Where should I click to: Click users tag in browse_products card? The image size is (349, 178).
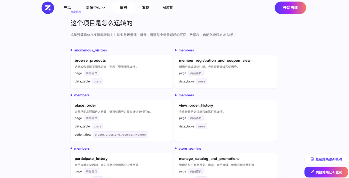pos(97,81)
